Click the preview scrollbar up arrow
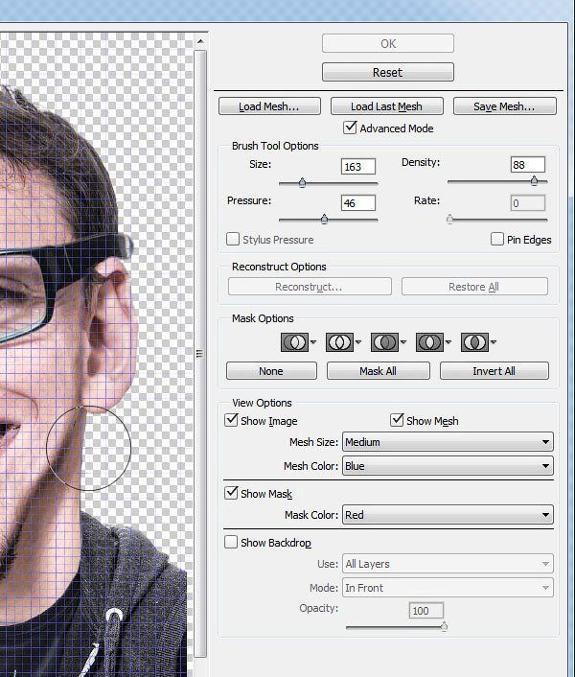575x677 pixels. [x=200, y=41]
